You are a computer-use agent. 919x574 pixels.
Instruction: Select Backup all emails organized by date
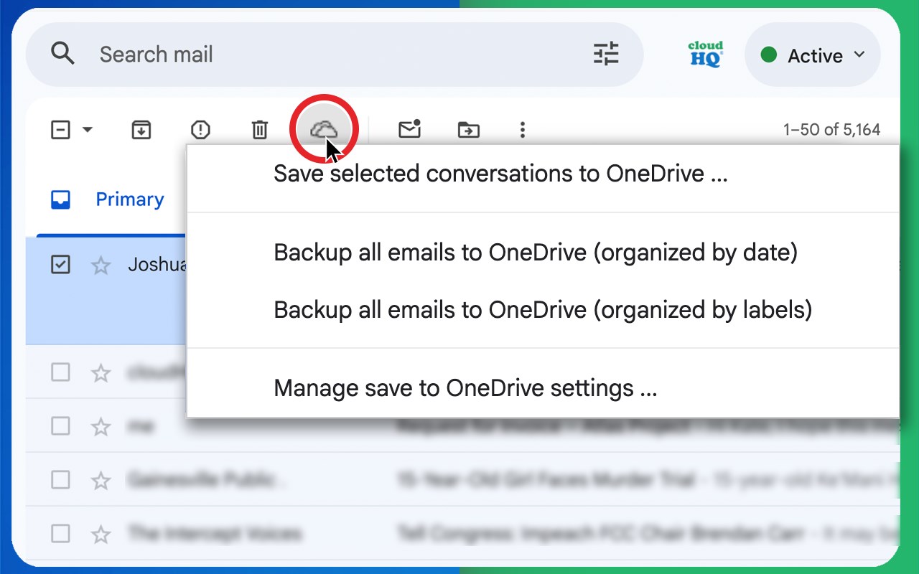[536, 253]
